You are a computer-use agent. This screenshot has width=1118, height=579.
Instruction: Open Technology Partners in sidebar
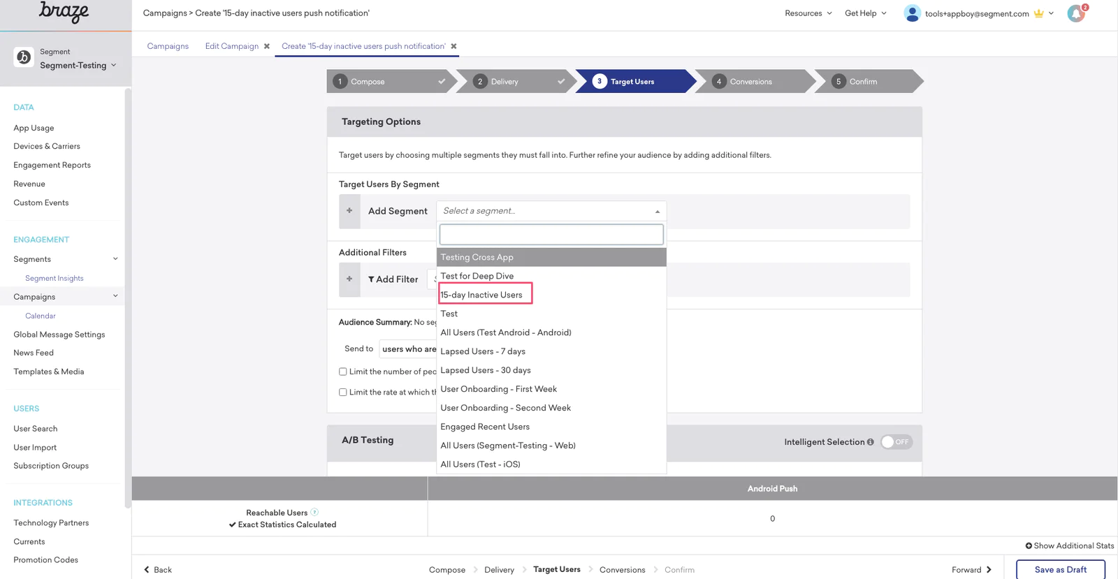[x=51, y=522]
